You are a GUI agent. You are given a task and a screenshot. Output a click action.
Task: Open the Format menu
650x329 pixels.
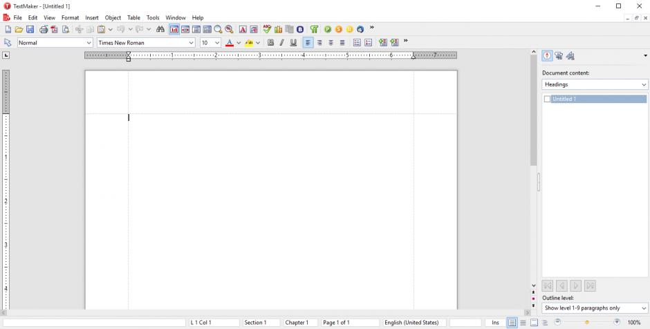(x=70, y=18)
